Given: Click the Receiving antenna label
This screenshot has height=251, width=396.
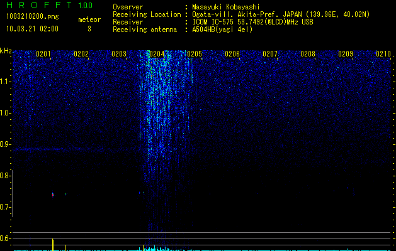Looking at the screenshot, I should coord(145,29).
